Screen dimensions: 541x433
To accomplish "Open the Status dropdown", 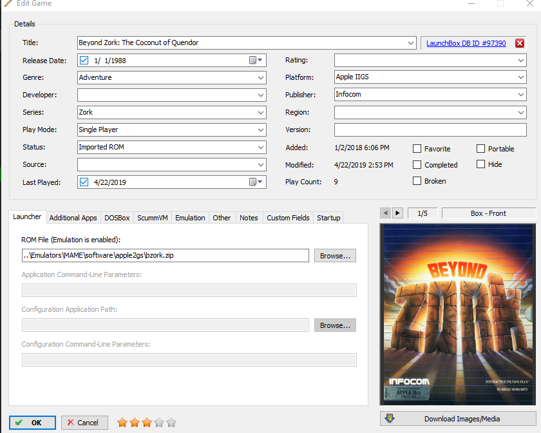I will tap(261, 147).
